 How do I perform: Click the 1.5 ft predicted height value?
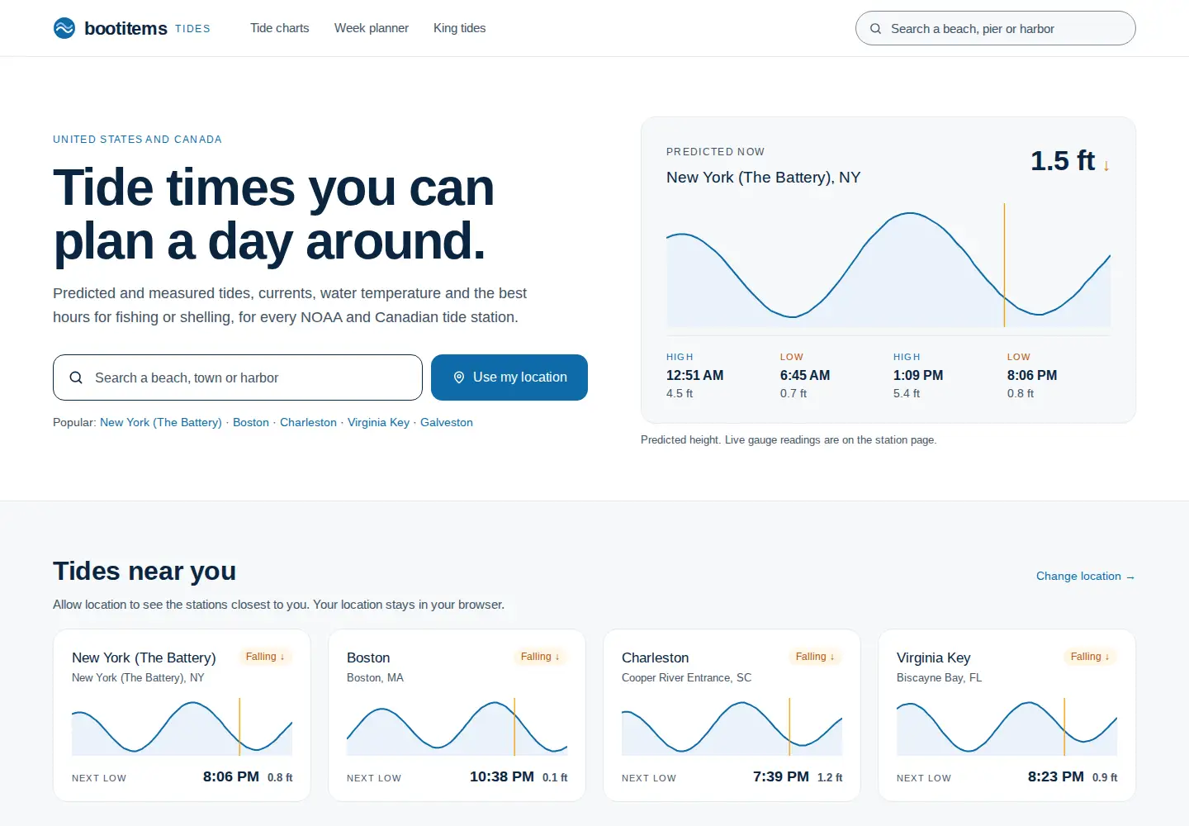coord(1063,160)
